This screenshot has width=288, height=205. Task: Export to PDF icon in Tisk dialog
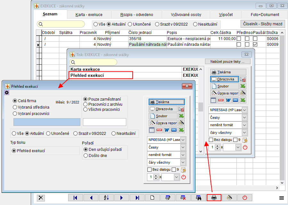point(221,100)
